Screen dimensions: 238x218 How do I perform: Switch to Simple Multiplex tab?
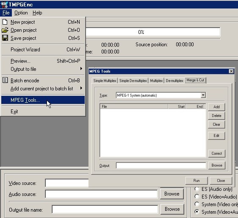[x=105, y=81]
